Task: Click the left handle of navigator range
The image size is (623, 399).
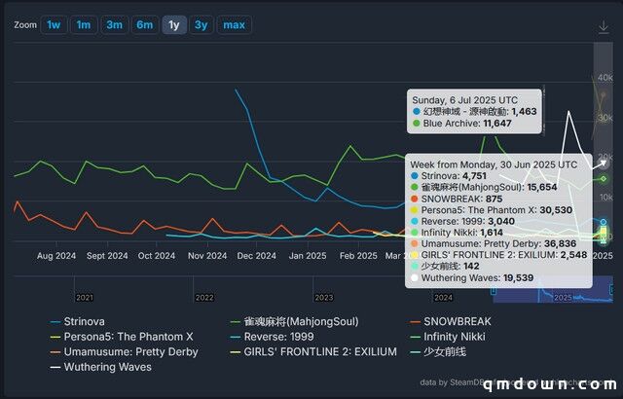Action: point(494,291)
